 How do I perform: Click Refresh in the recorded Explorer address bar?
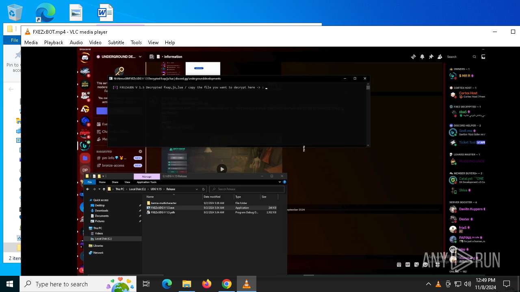point(203,189)
